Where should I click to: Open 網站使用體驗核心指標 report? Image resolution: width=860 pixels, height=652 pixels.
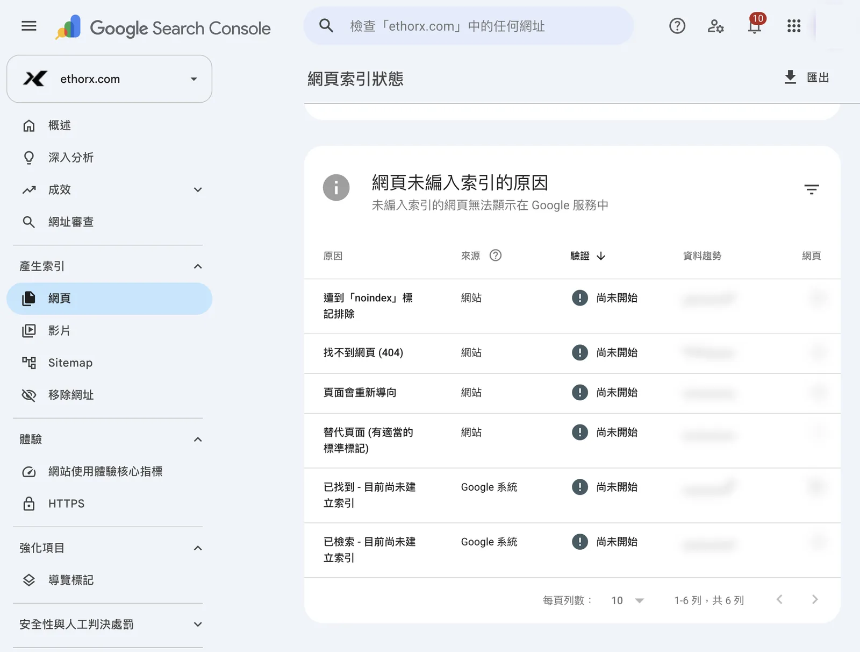tap(110, 472)
